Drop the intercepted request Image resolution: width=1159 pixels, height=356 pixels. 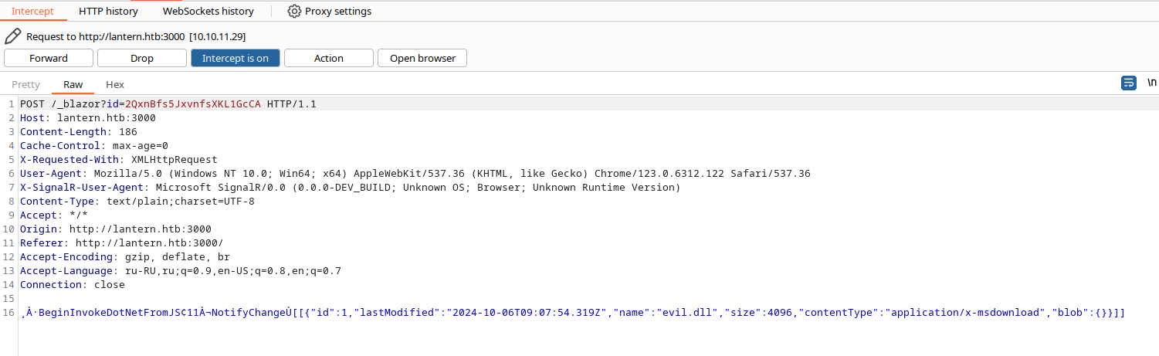[142, 58]
